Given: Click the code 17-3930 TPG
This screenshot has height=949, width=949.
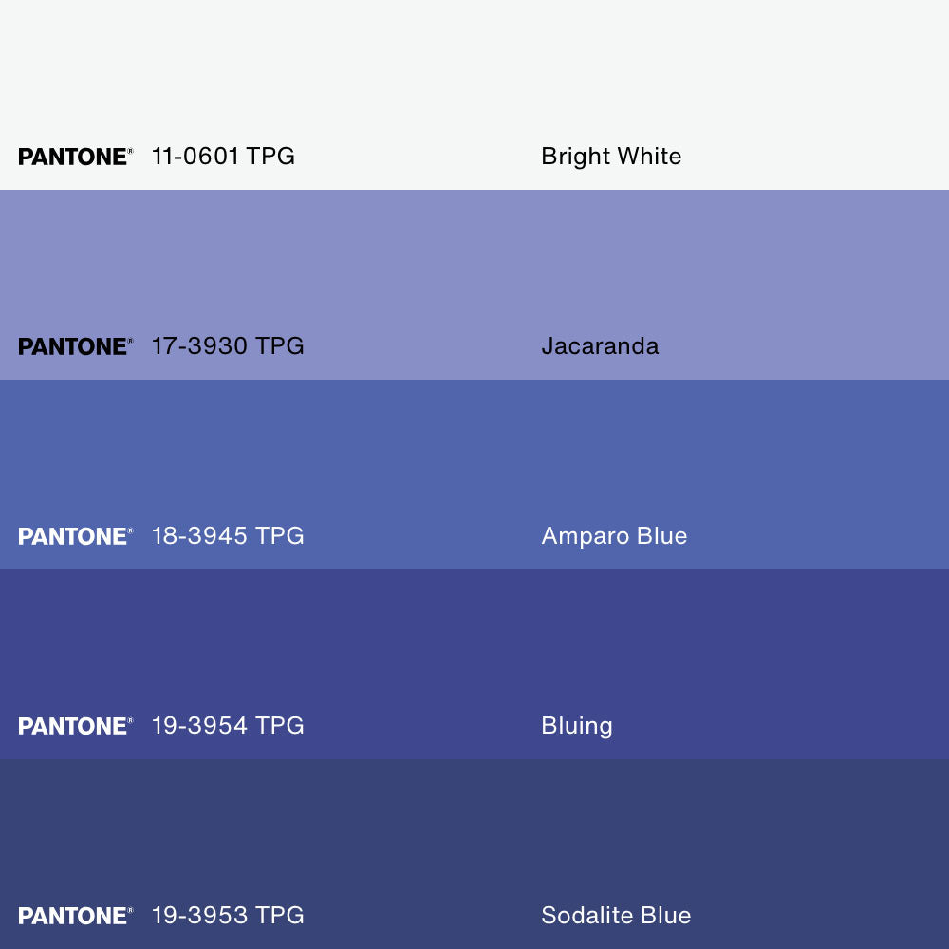Looking at the screenshot, I should coord(228,346).
